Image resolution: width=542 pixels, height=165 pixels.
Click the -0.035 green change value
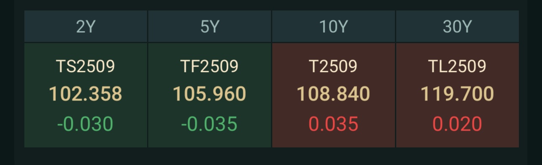click(210, 124)
